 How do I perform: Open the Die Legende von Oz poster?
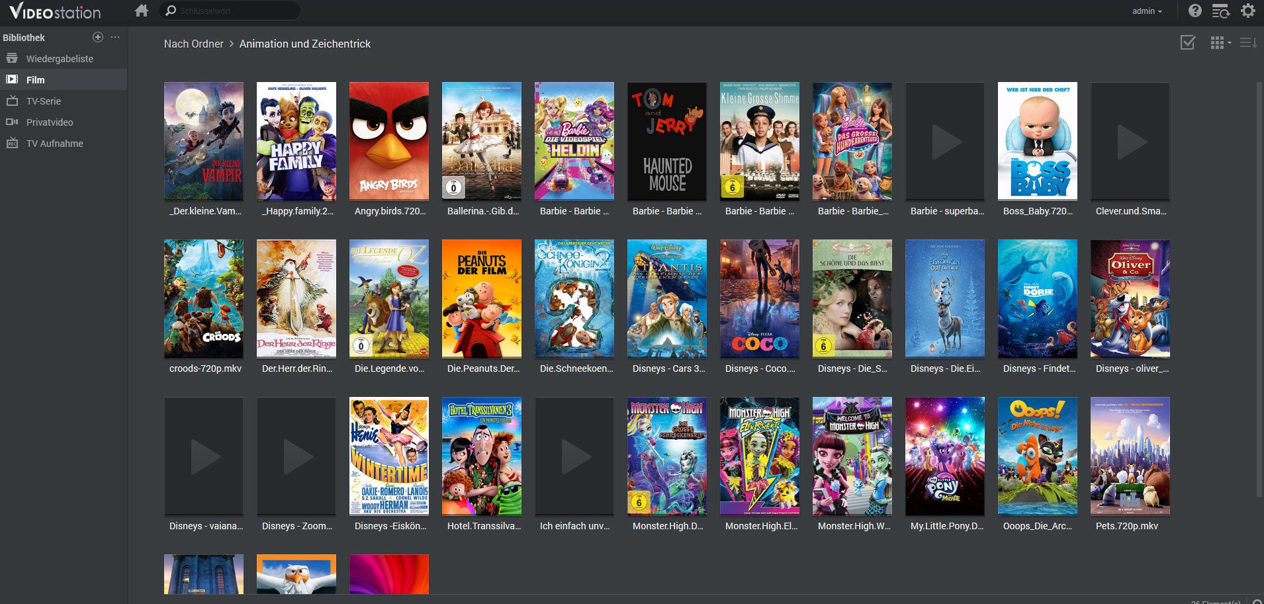click(x=389, y=298)
